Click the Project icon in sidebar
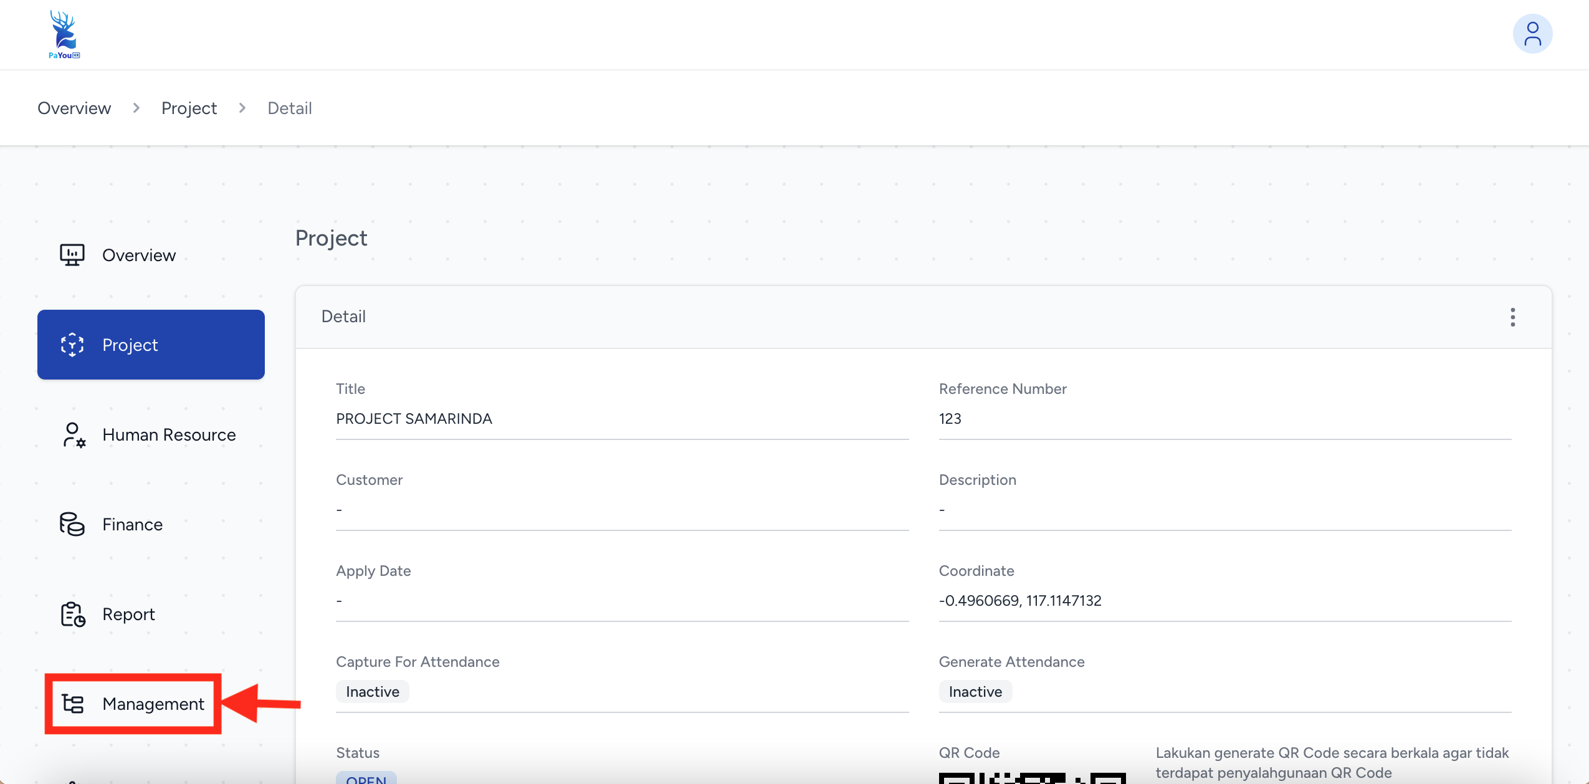Screen dimensions: 1589x784 72,345
